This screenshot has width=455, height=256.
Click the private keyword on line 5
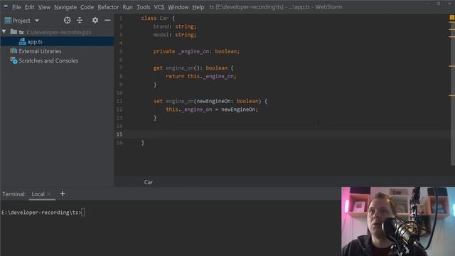(x=164, y=51)
